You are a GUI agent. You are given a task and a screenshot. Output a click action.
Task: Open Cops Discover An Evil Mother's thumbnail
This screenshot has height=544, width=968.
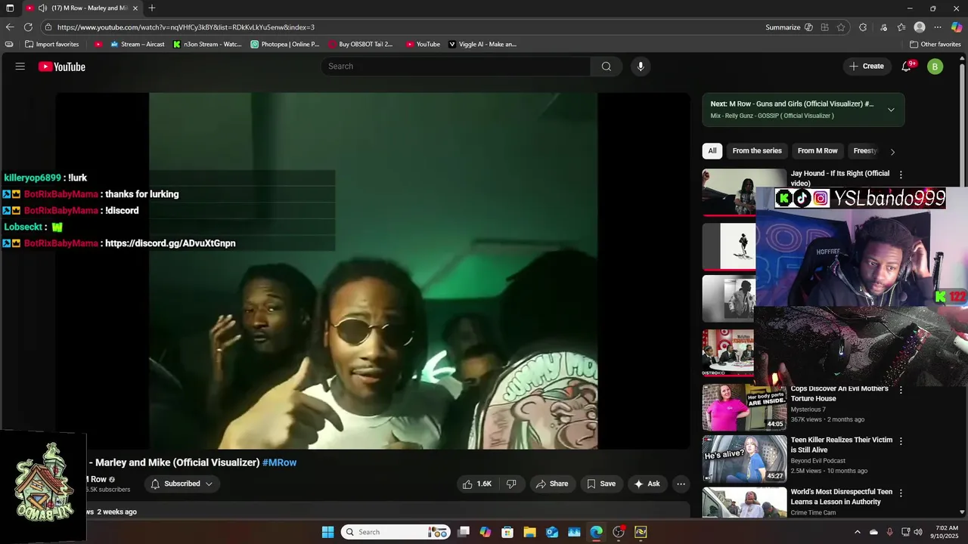[x=744, y=407]
